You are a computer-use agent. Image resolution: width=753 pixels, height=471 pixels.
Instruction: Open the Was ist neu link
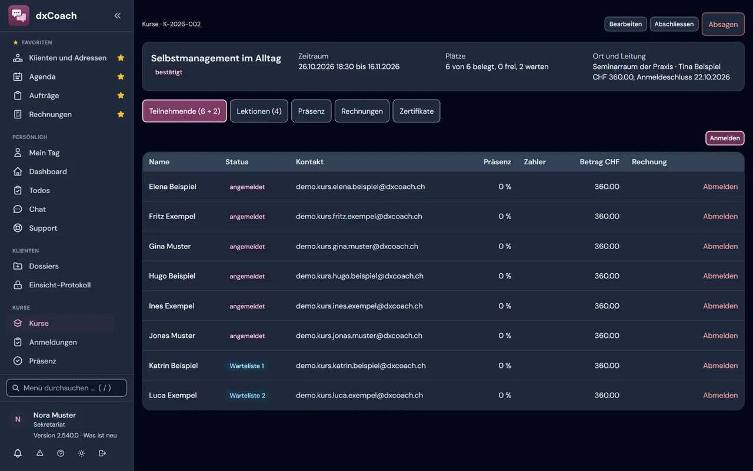pyautogui.click(x=100, y=436)
